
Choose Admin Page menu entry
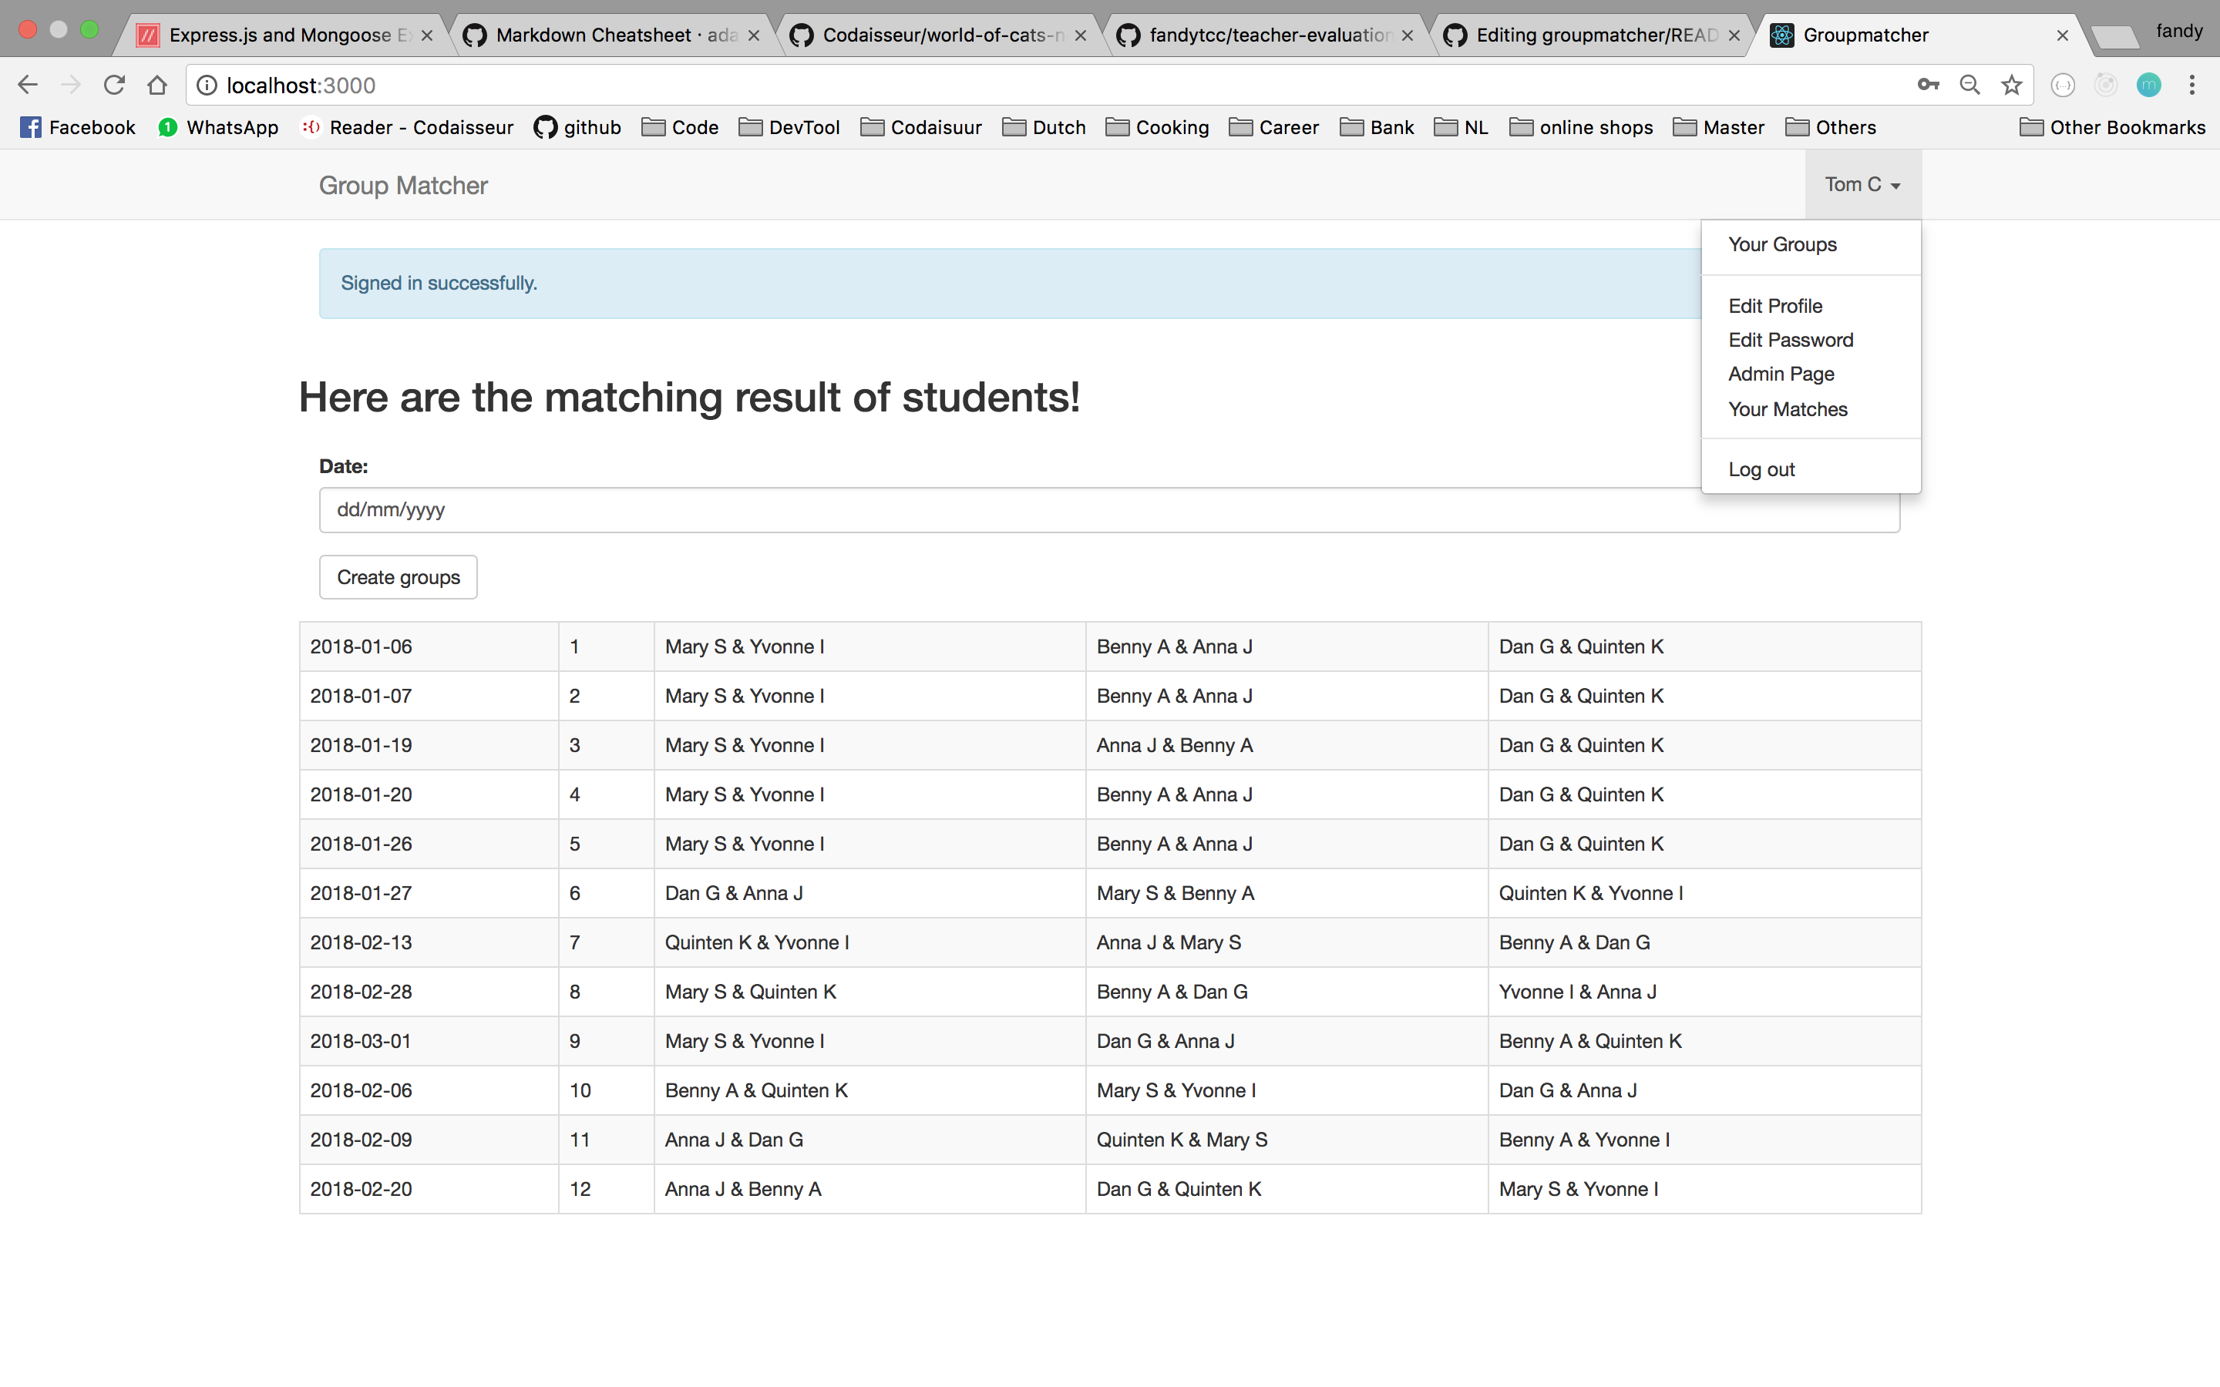click(1781, 374)
